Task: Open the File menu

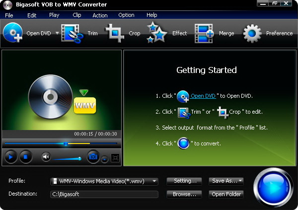Action: click(9, 15)
